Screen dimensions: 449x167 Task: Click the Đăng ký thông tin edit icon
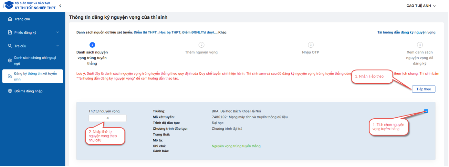pos(10,76)
